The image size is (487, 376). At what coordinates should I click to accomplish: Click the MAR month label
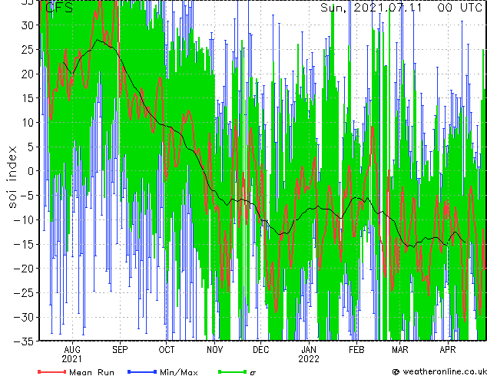400,350
